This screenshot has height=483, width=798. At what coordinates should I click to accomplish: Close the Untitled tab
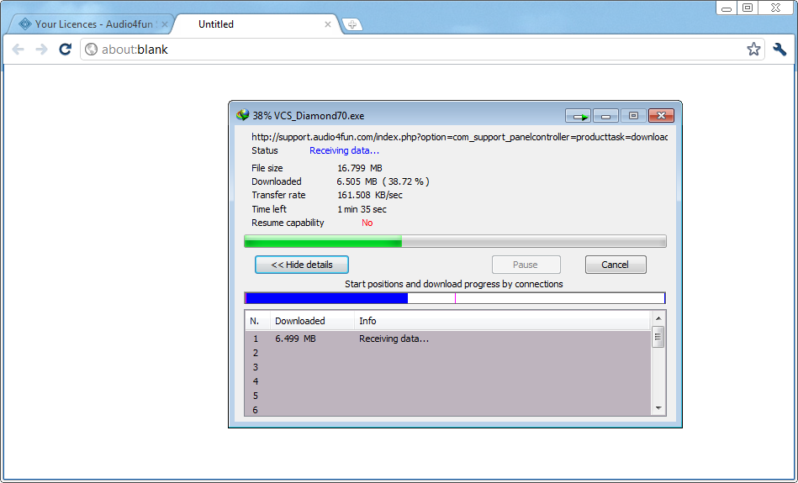click(328, 24)
